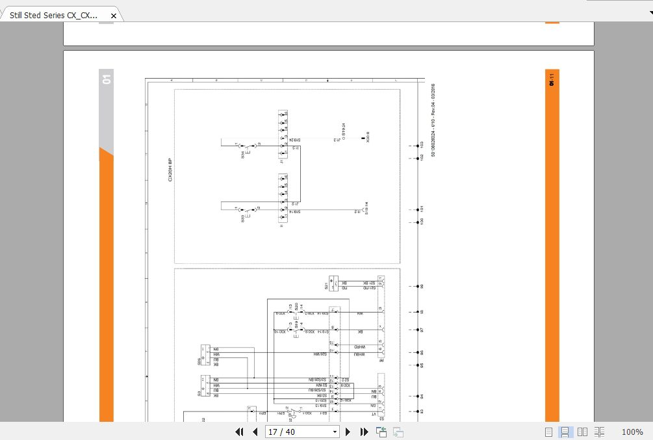Go to the first page
This screenshot has width=653, height=440.
point(239,432)
